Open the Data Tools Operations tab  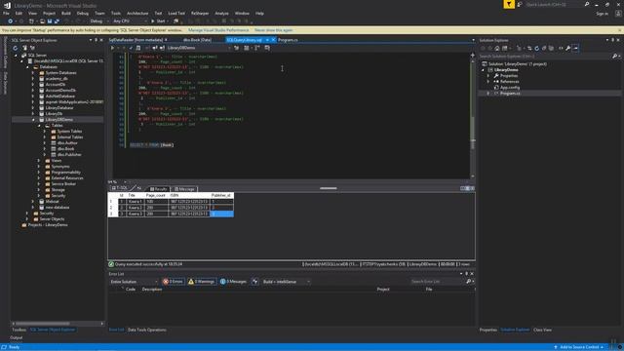click(x=147, y=330)
